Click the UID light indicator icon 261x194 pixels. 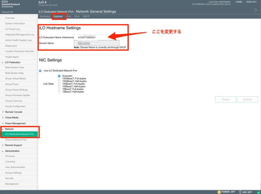[x=240, y=192]
